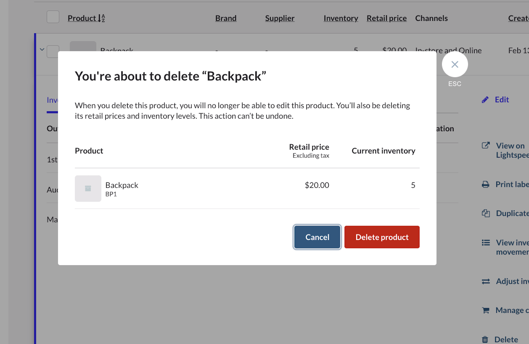Tick the Backpack row checkbox
This screenshot has height=344, width=529.
pyautogui.click(x=53, y=51)
